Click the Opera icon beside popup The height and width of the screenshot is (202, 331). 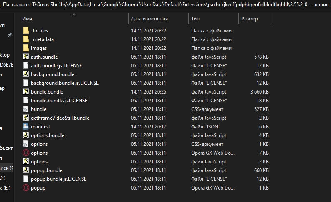coord(26,188)
